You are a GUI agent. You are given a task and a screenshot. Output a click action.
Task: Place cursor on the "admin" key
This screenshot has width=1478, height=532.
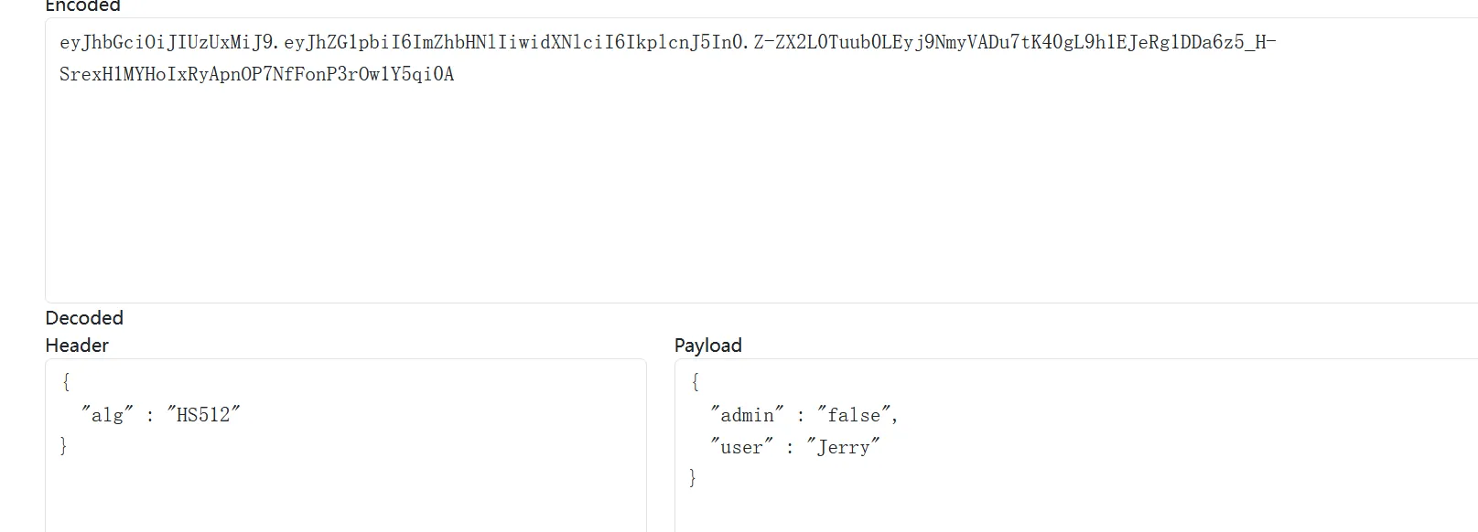(747, 416)
